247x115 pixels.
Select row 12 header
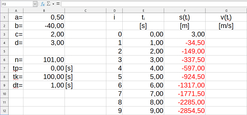pos(4,111)
